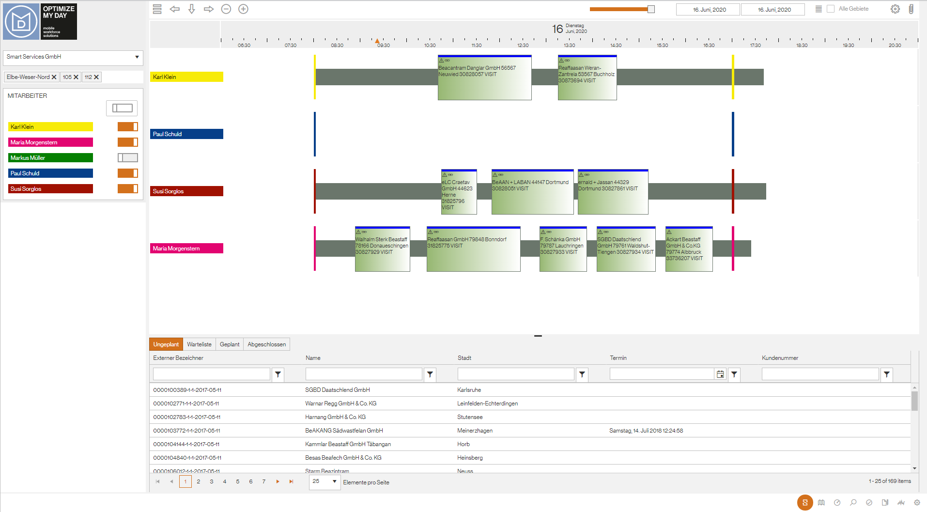Zoom out timeline with minus circle icon
927x512 pixels.
(226, 9)
